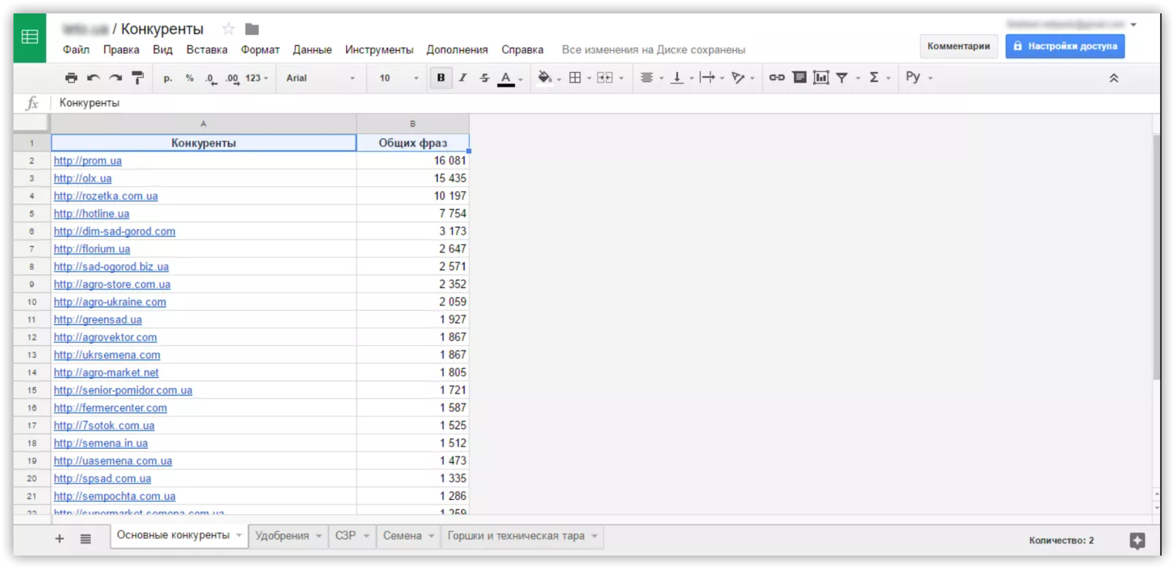Open the http://agrovektor.com link
1175x569 pixels.
coord(105,337)
